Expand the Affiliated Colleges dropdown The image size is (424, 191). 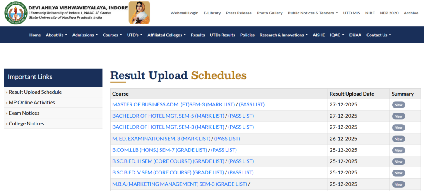click(x=166, y=35)
